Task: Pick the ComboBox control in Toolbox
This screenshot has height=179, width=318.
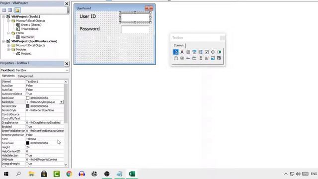Action: click(194, 52)
